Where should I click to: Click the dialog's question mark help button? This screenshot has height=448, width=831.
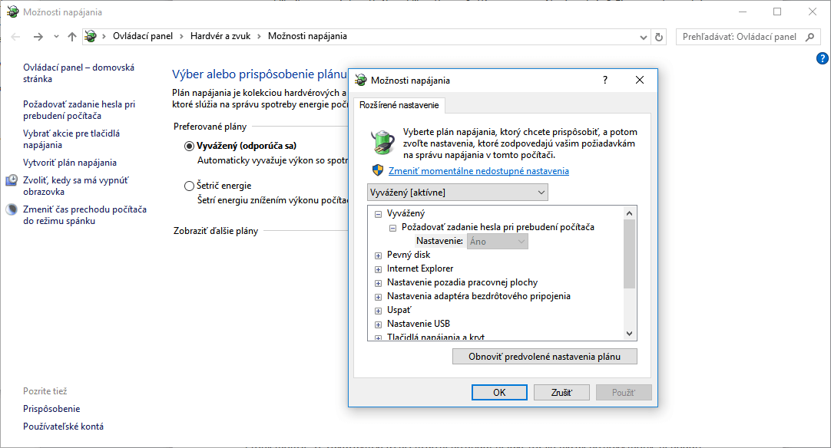(x=605, y=80)
